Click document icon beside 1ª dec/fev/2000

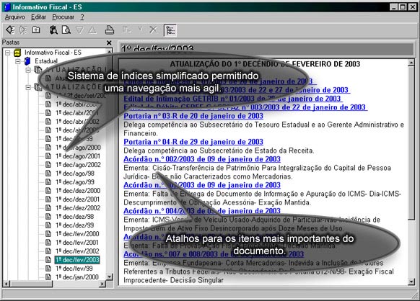click(48, 233)
